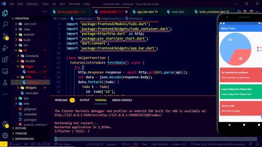
Task: Switch to main.dart editor tab
Action: pyautogui.click(x=178, y=12)
